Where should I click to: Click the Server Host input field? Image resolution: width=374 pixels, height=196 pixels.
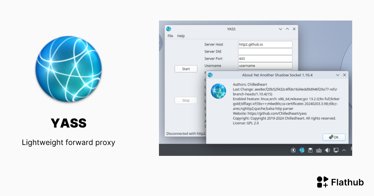coord(265,44)
